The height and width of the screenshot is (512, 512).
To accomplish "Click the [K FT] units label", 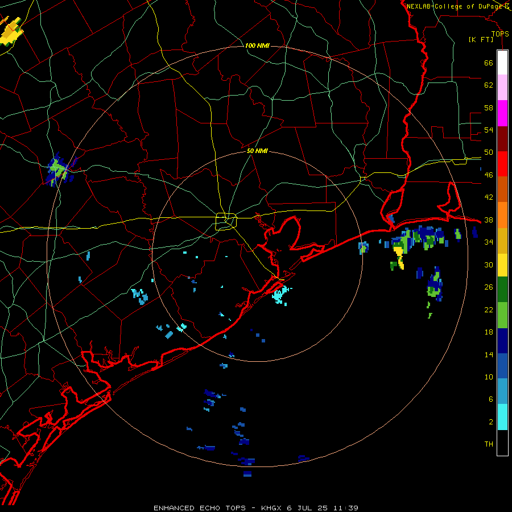I will 481,39.
